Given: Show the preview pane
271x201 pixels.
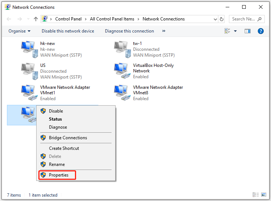Looking at the screenshot, I should click(x=248, y=31).
